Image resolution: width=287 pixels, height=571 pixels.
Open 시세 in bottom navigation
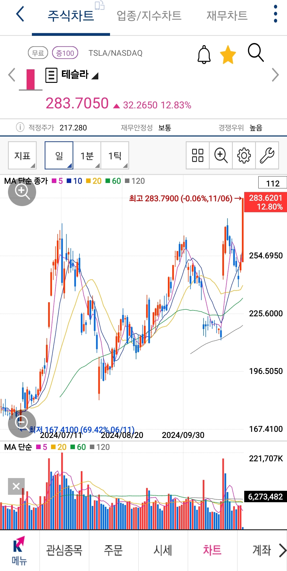(x=163, y=550)
